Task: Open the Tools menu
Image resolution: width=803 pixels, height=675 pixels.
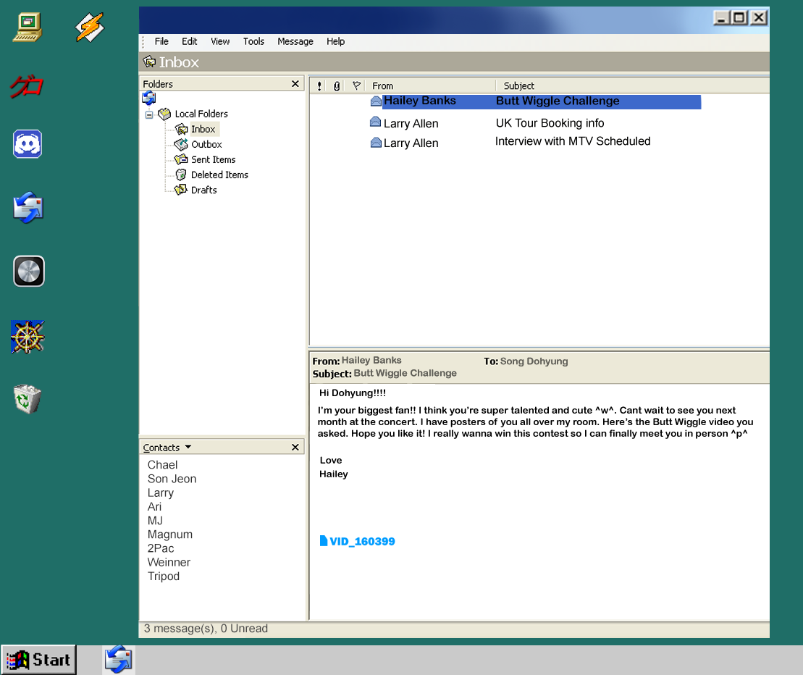Action: pyautogui.click(x=253, y=41)
